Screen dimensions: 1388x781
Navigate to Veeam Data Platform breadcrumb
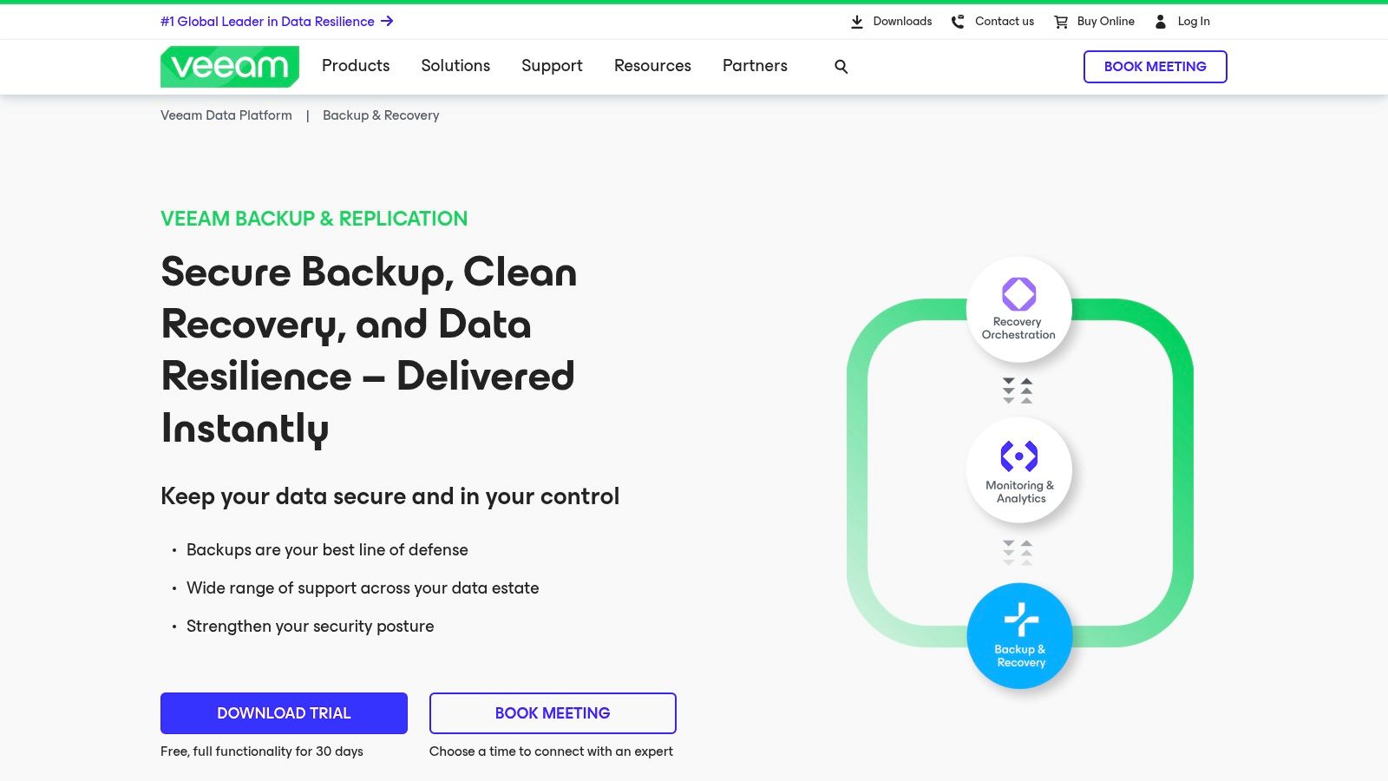click(226, 115)
